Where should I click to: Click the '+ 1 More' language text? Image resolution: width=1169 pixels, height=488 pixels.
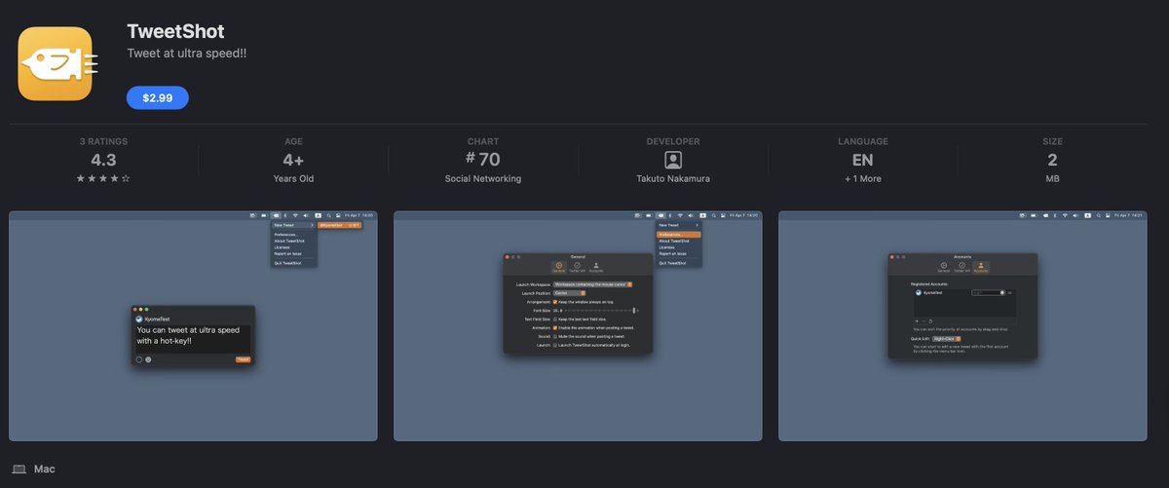tap(863, 178)
